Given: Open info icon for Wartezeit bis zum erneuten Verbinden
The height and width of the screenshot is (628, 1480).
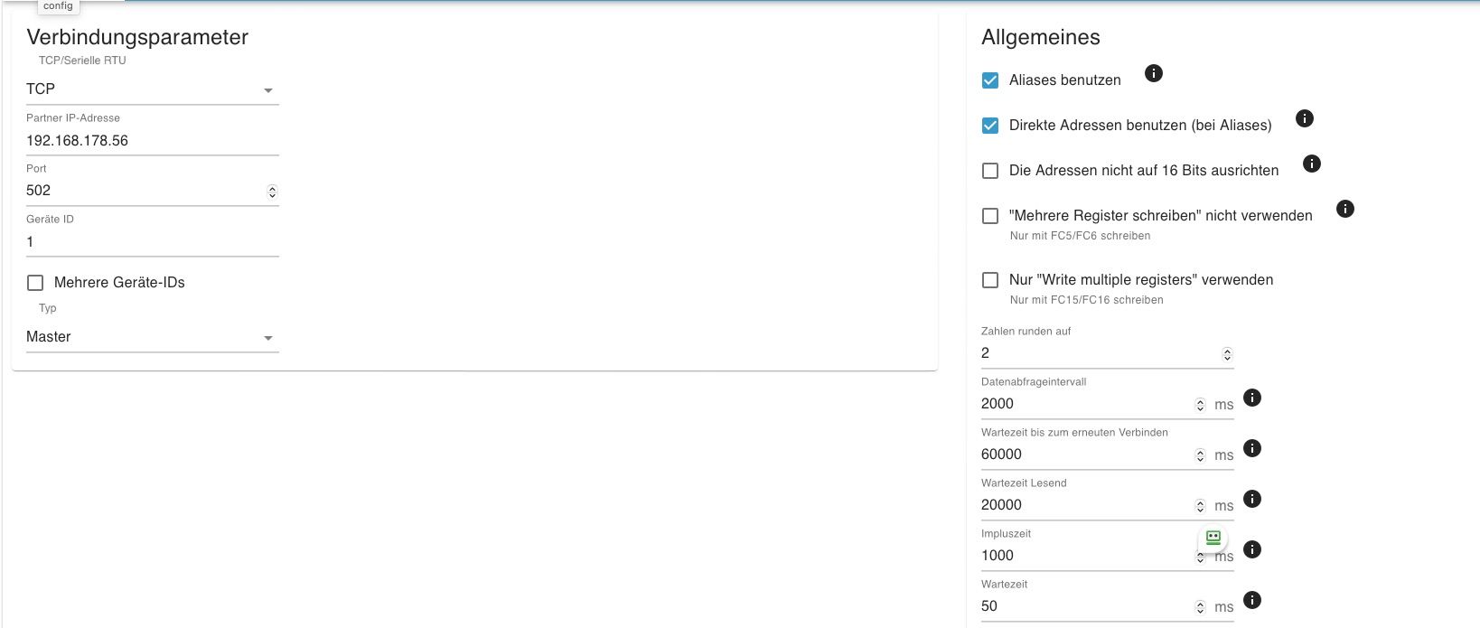Looking at the screenshot, I should (x=1252, y=448).
